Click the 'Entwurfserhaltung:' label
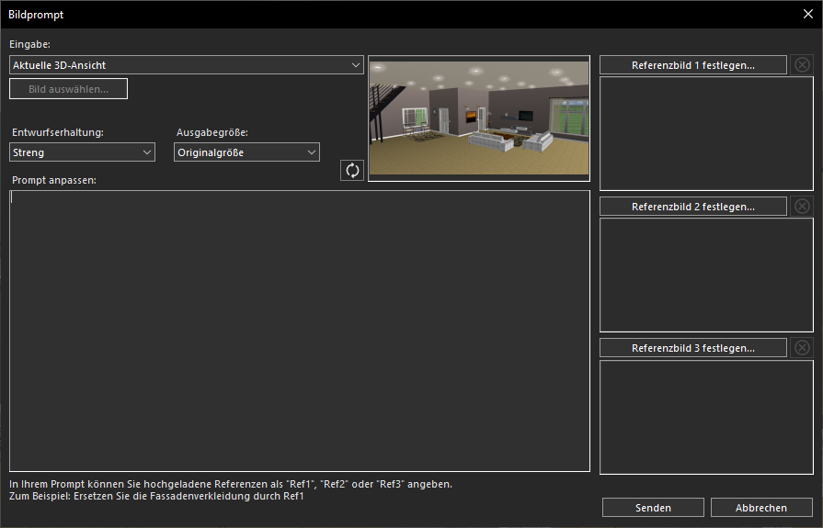823x528 pixels. point(58,132)
